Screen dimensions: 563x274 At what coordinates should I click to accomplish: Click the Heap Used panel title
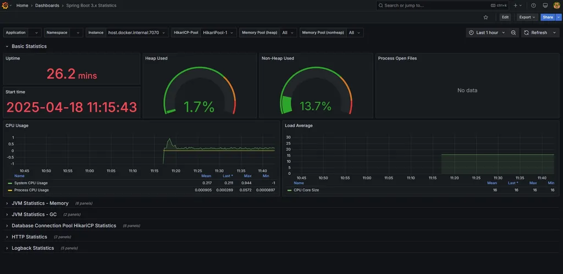point(156,58)
